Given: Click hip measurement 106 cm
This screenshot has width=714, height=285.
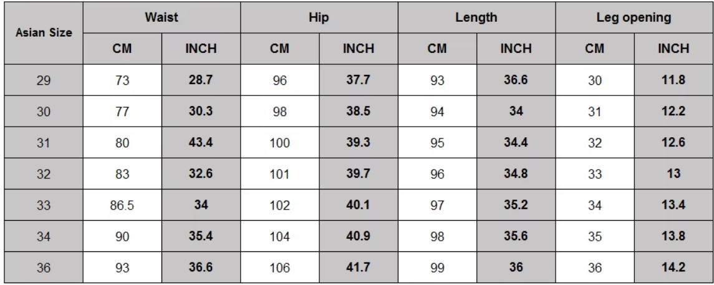Looking at the screenshot, I should [x=279, y=266].
